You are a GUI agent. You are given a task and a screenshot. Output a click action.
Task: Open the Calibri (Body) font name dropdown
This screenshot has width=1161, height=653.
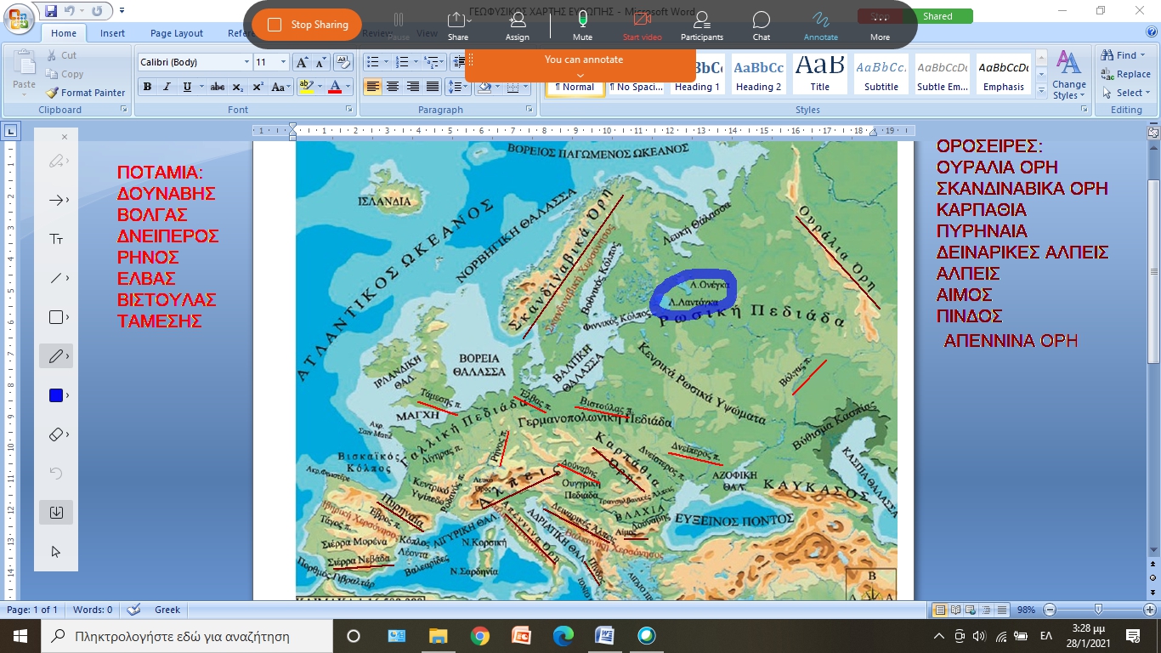pos(247,62)
